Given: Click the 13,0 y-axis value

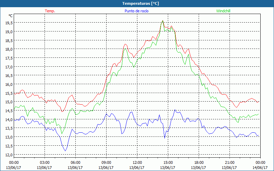Looking at the screenshot, I should tap(8, 137).
